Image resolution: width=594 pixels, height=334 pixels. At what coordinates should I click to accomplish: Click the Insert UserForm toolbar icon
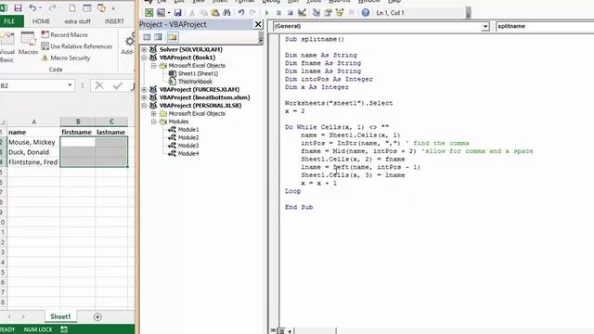[x=161, y=12]
